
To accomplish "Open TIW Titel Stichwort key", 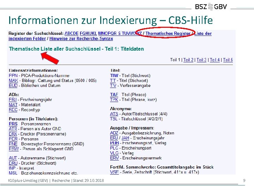I will (x=114, y=75).
